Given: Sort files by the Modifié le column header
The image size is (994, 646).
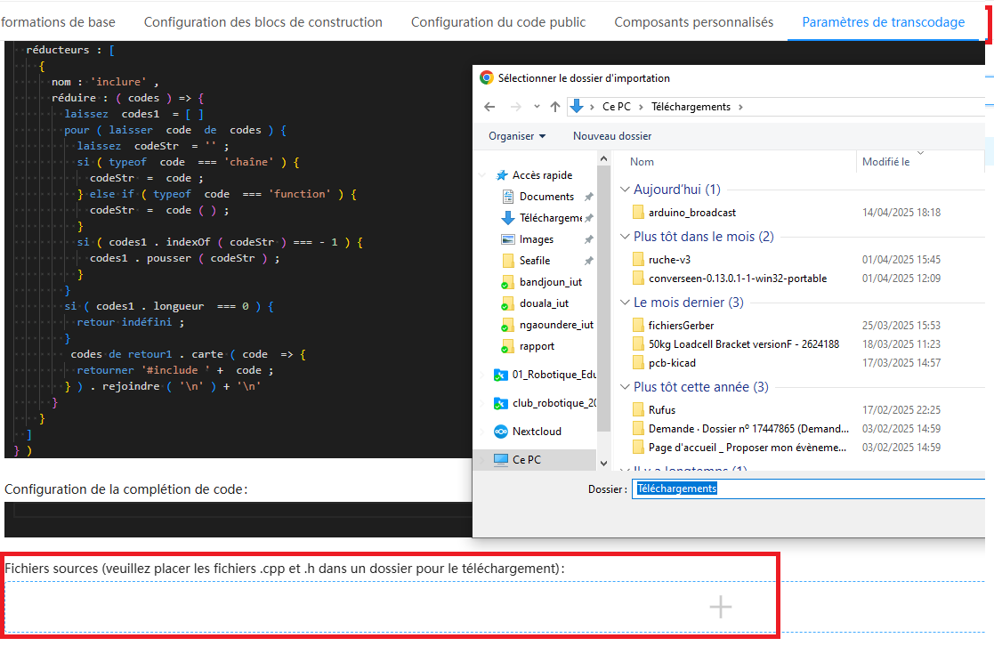Looking at the screenshot, I should 885,162.
